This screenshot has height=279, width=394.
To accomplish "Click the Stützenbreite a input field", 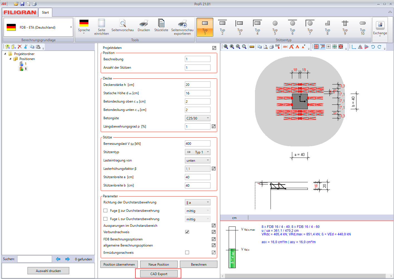I will (198, 177).
